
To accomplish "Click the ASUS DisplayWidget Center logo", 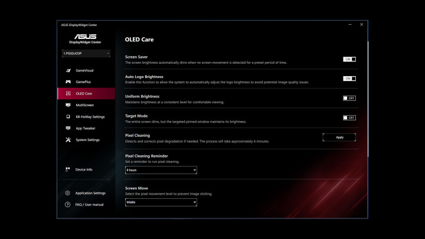I will coord(85,39).
